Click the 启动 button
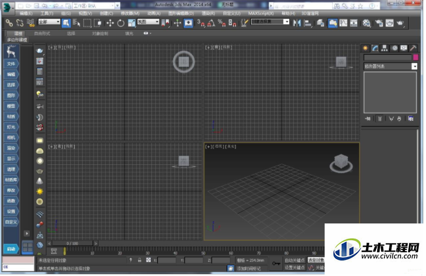 11,249
